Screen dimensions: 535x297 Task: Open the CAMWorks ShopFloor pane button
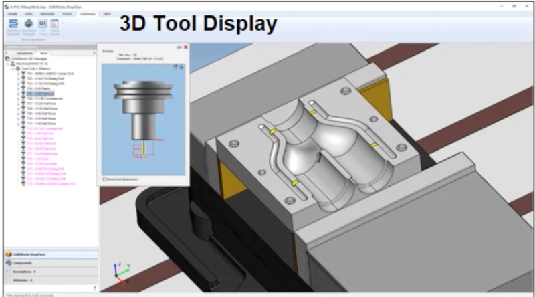[51, 254]
